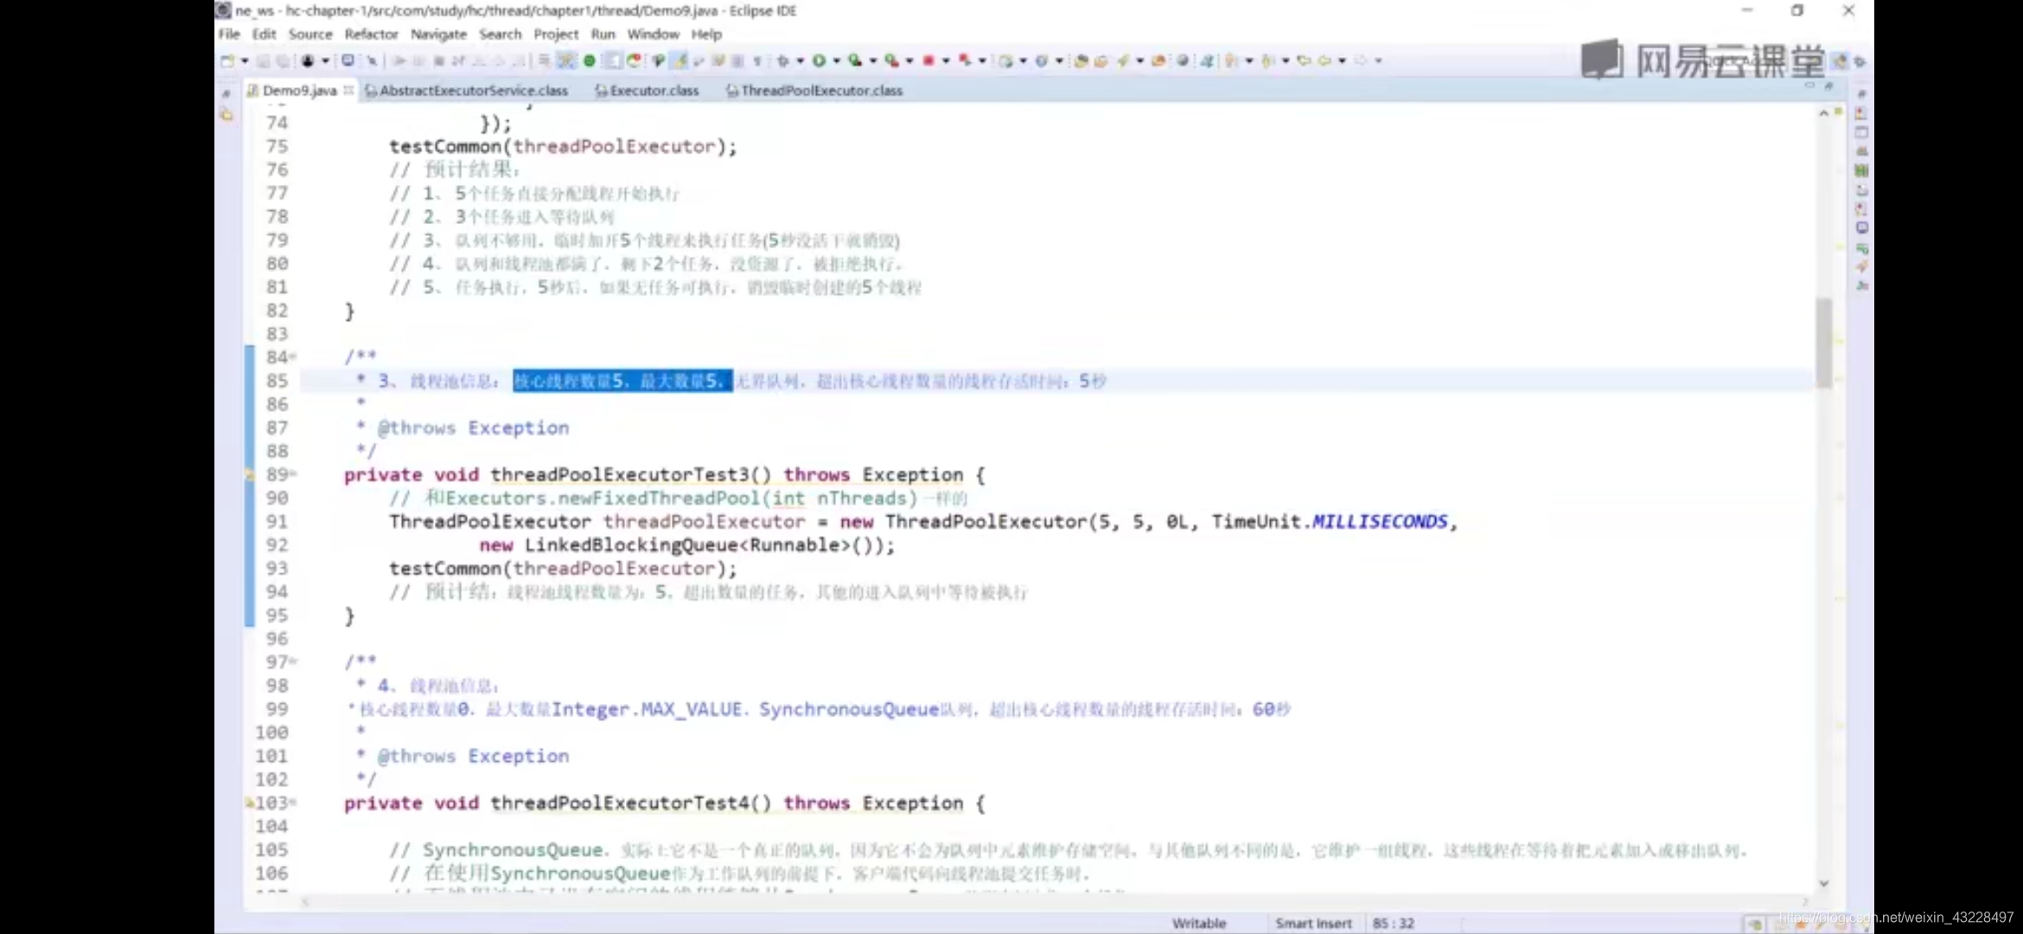Click the Step Over toolbar icon

[498, 61]
